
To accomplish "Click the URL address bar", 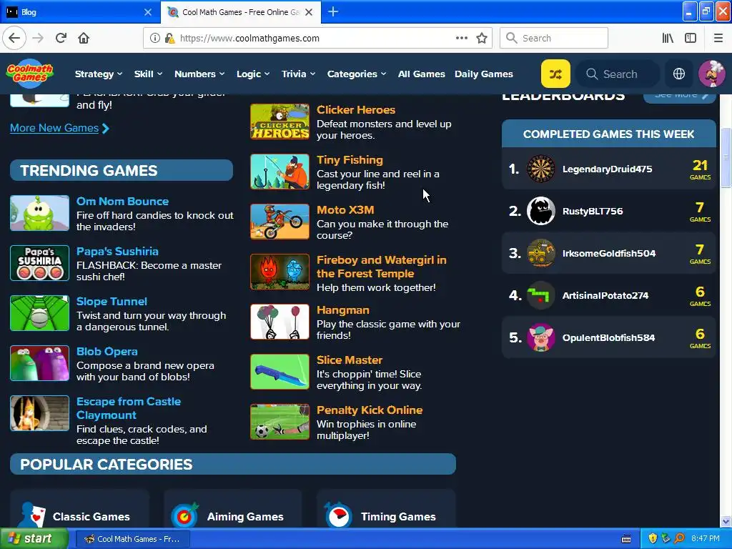I will click(x=317, y=38).
